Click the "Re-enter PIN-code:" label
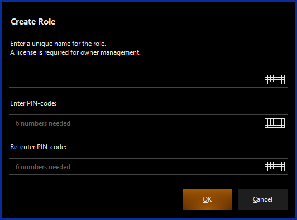The width and height of the screenshot is (297, 220). (x=39, y=147)
